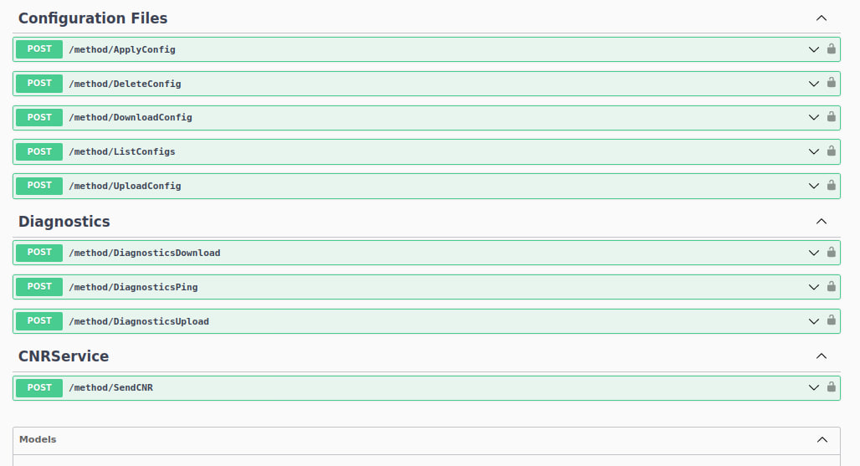
Task: Click the lock icon for /method/SendCNR
Action: [x=832, y=387]
